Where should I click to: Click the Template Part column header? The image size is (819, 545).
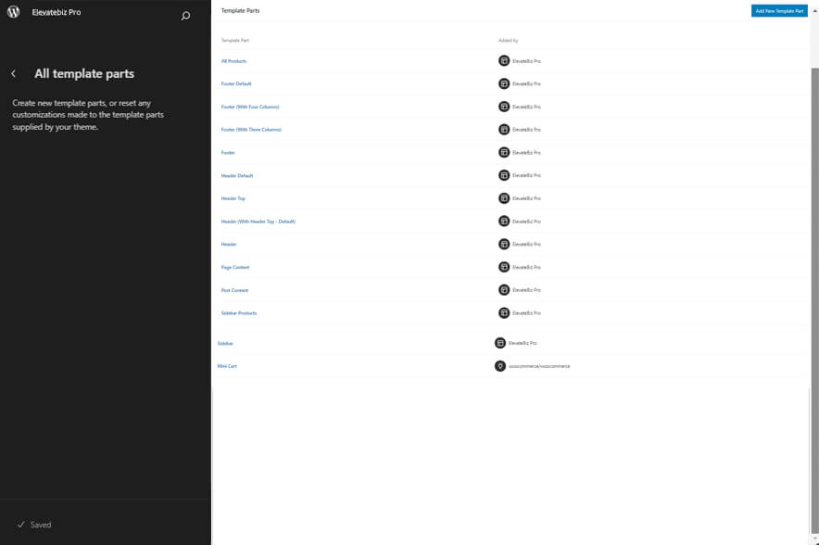point(233,41)
